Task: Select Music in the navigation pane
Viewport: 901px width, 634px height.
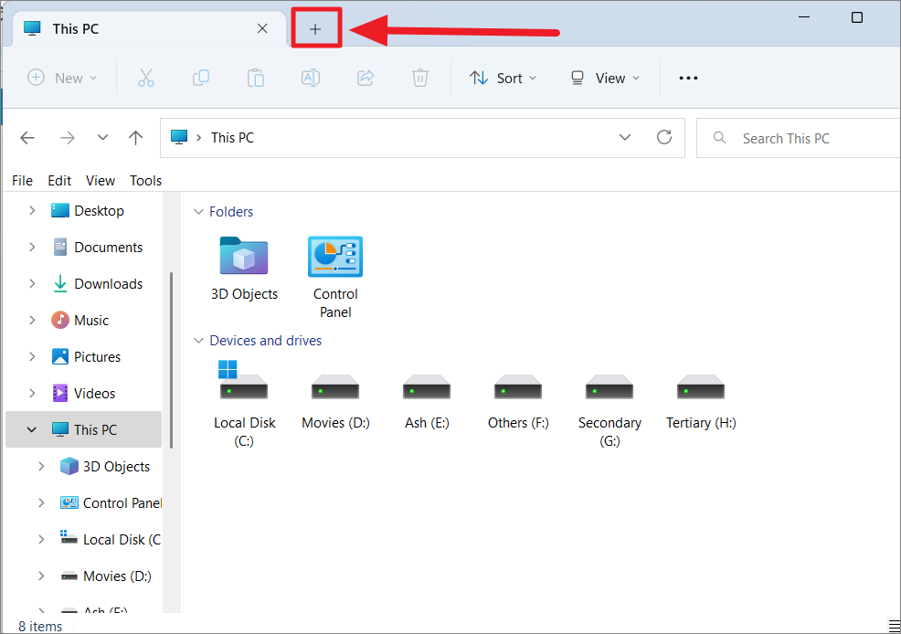Action: 90,320
